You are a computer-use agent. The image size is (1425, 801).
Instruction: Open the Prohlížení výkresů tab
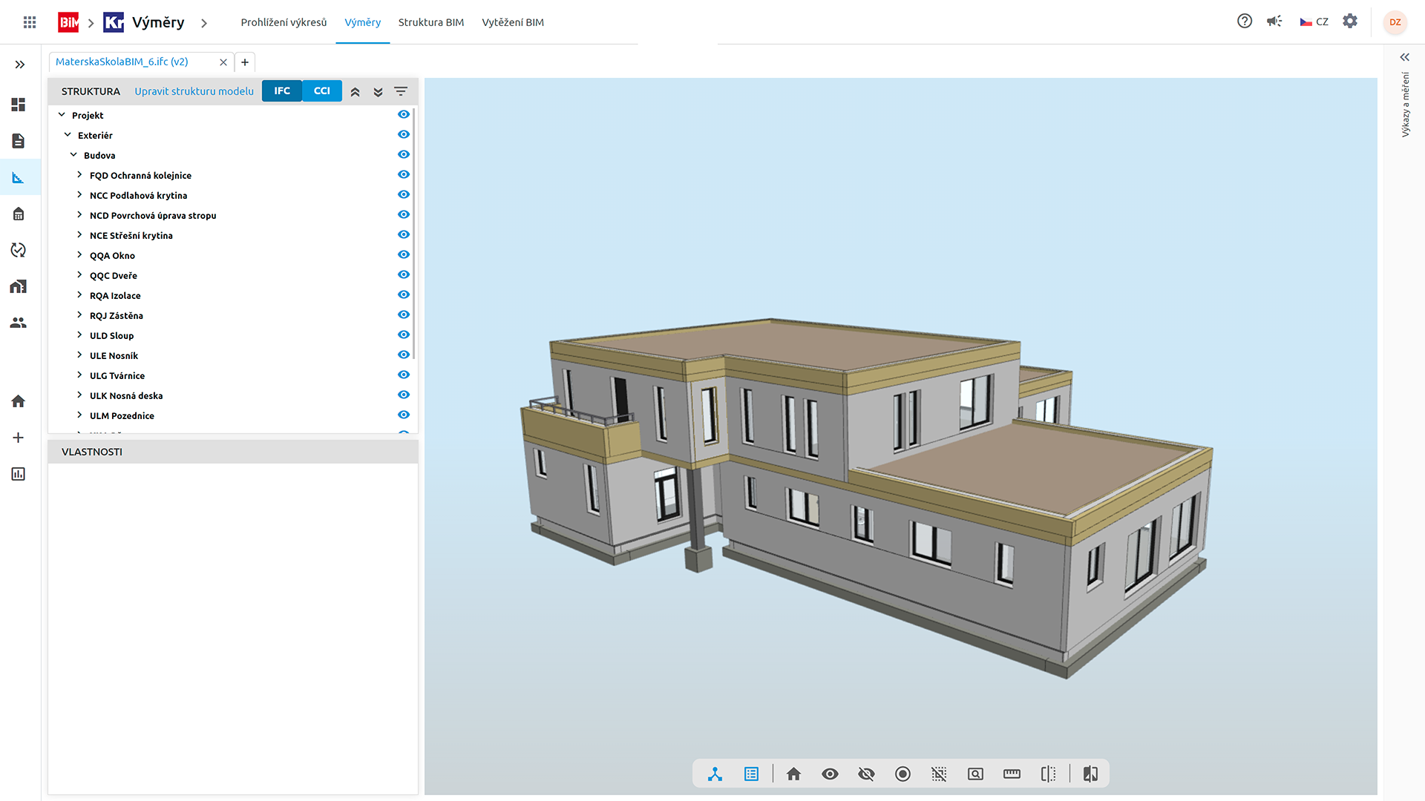[x=284, y=22]
